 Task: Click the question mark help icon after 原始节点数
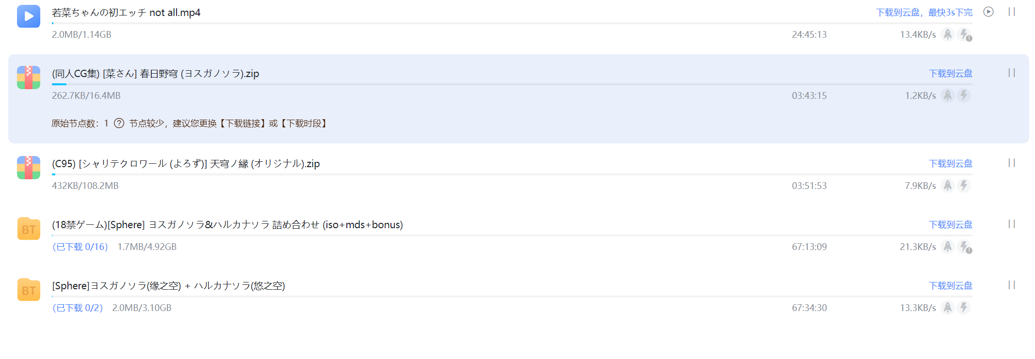coord(119,124)
